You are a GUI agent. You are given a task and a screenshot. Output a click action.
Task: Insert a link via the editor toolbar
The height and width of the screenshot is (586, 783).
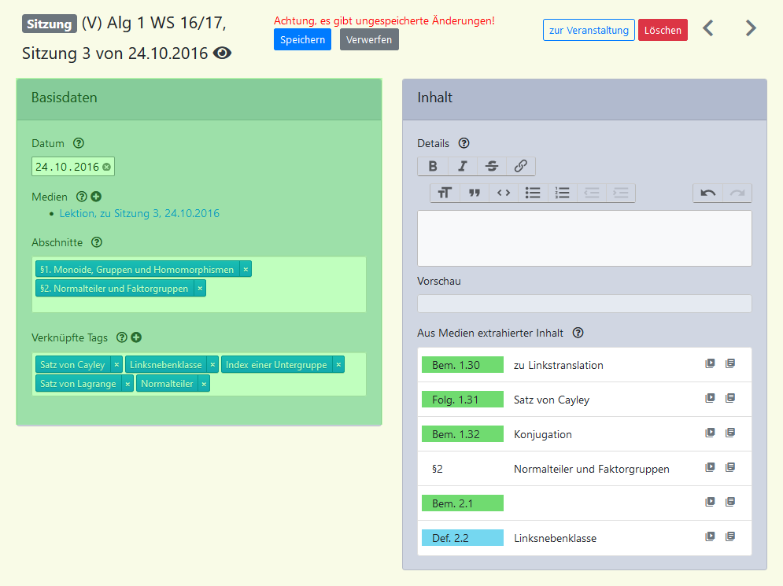click(520, 166)
